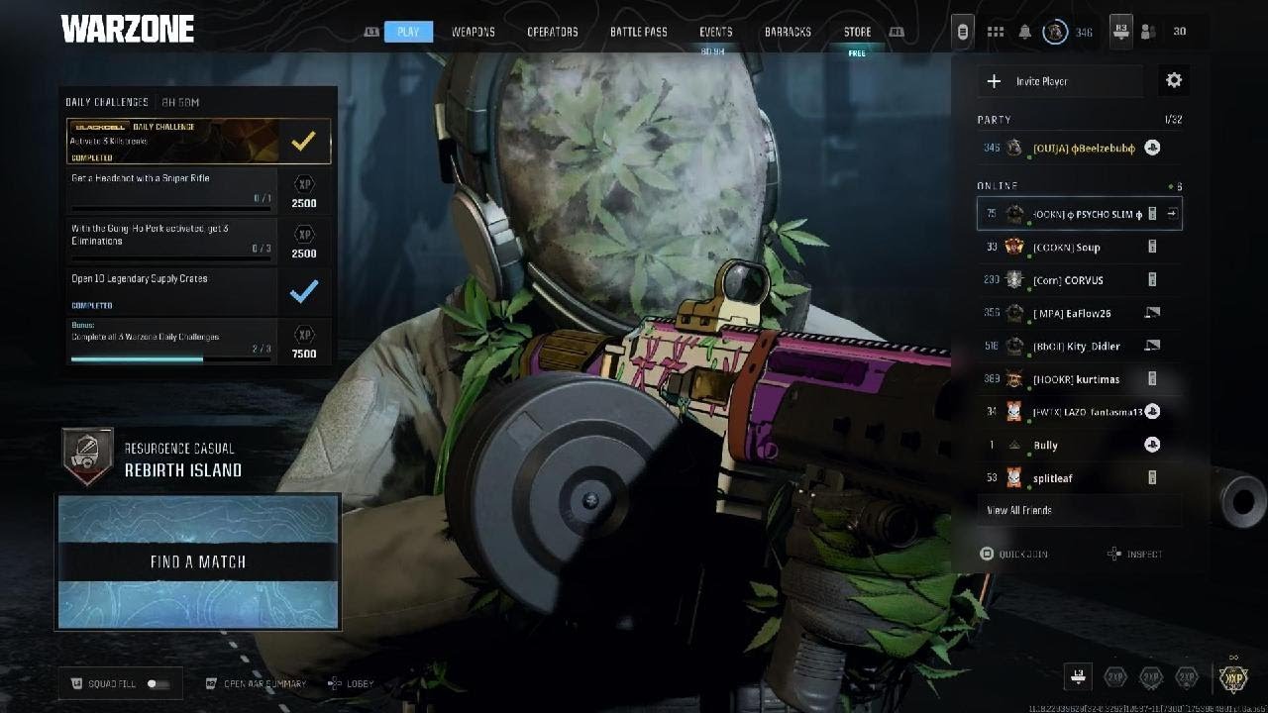Select party member Beelzebub
Image resolution: width=1268 pixels, height=713 pixels.
click(x=1080, y=148)
